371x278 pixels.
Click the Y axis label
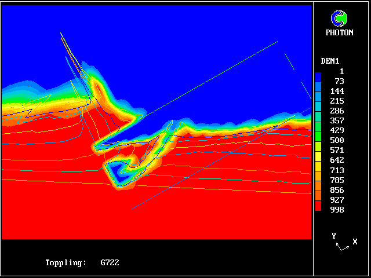tap(334, 236)
